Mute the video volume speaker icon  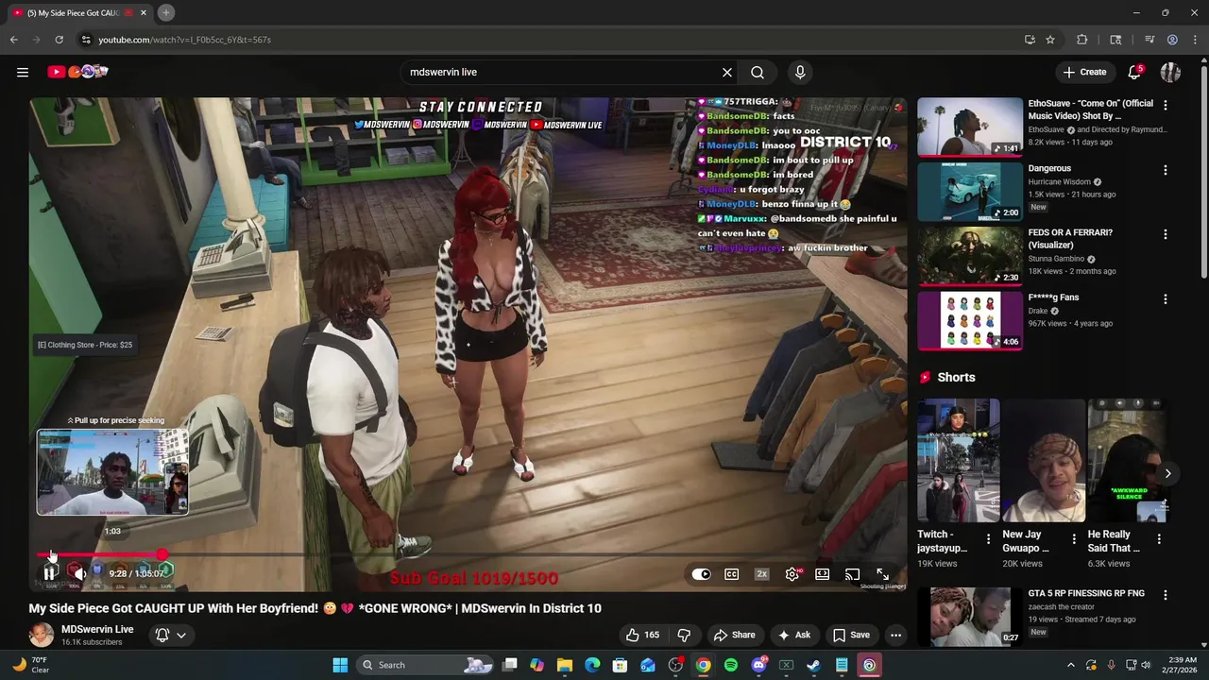point(80,573)
